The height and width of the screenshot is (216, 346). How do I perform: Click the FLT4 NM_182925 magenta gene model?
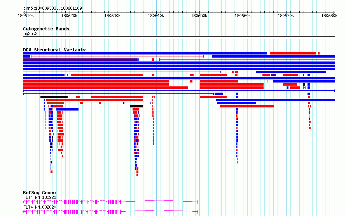pos(110,202)
